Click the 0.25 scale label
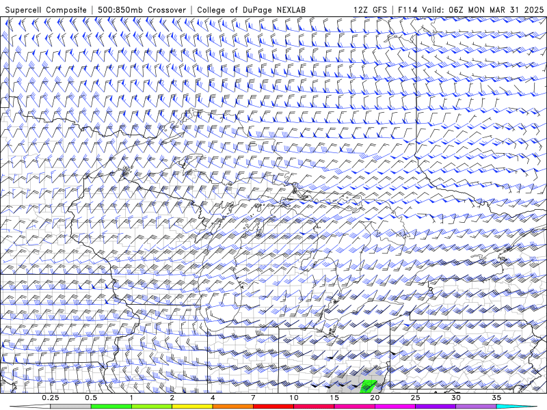Screen dimensions: 547x410 [x=50, y=398]
